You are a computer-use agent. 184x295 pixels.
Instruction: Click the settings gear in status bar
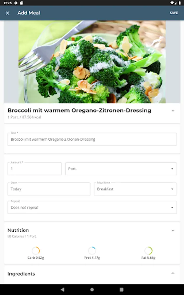tap(16, 3)
